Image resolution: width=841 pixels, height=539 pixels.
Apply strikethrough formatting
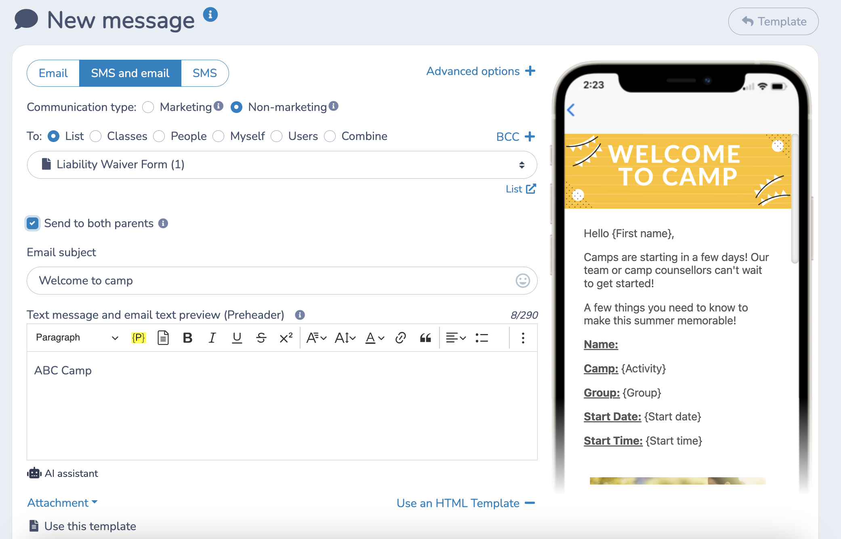coord(261,338)
